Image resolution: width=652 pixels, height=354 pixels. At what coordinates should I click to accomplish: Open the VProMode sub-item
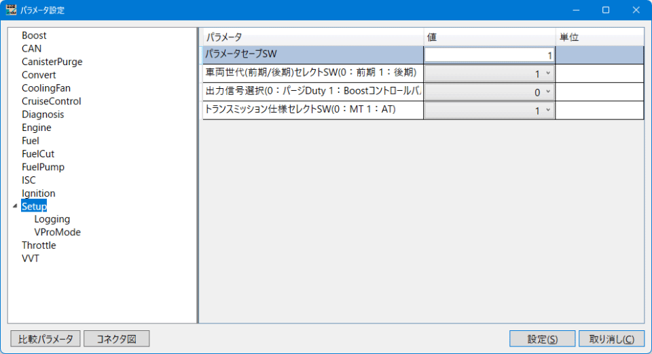pyautogui.click(x=57, y=232)
